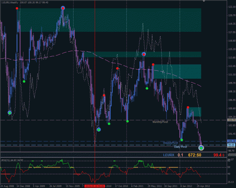This screenshot has width=236, height=188.
Task: Click the RSI 25.13 scale label
Action: pos(231,182)
